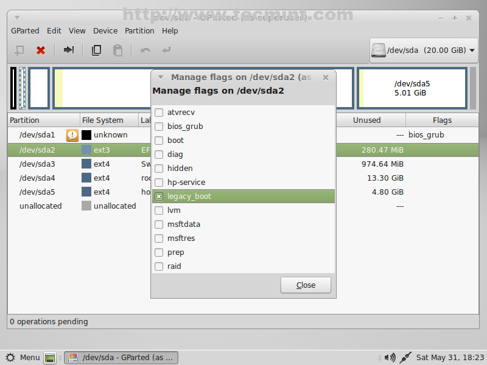Click the bios_grub flag text for sda1
The width and height of the screenshot is (487, 365).
426,135
